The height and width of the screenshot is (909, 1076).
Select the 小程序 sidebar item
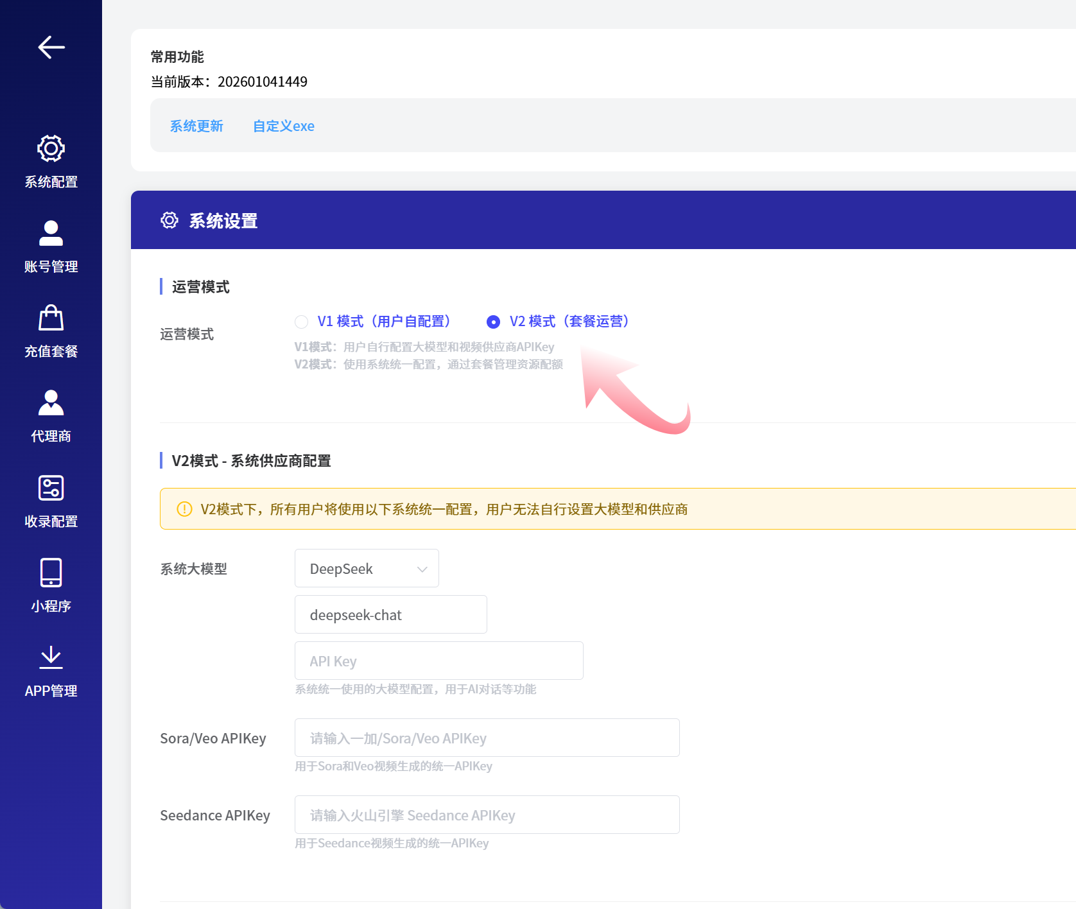click(x=51, y=586)
